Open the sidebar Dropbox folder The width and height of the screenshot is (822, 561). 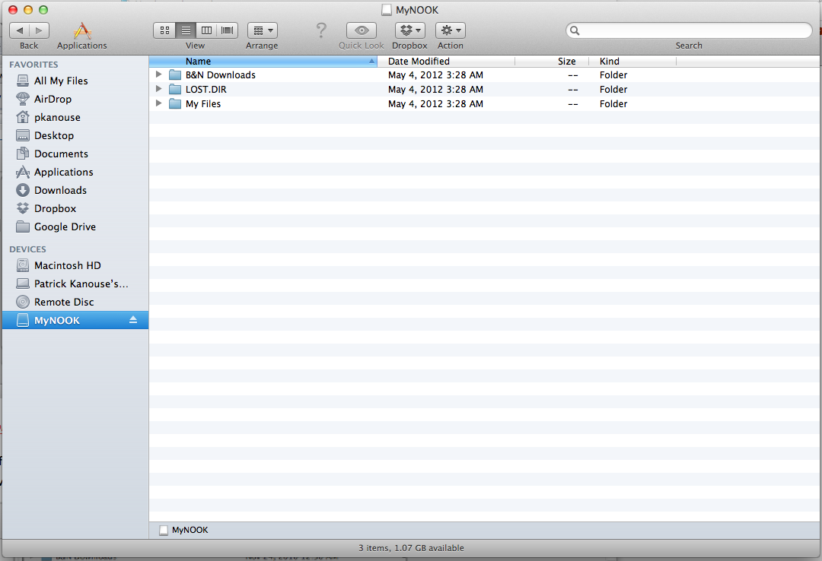55,208
